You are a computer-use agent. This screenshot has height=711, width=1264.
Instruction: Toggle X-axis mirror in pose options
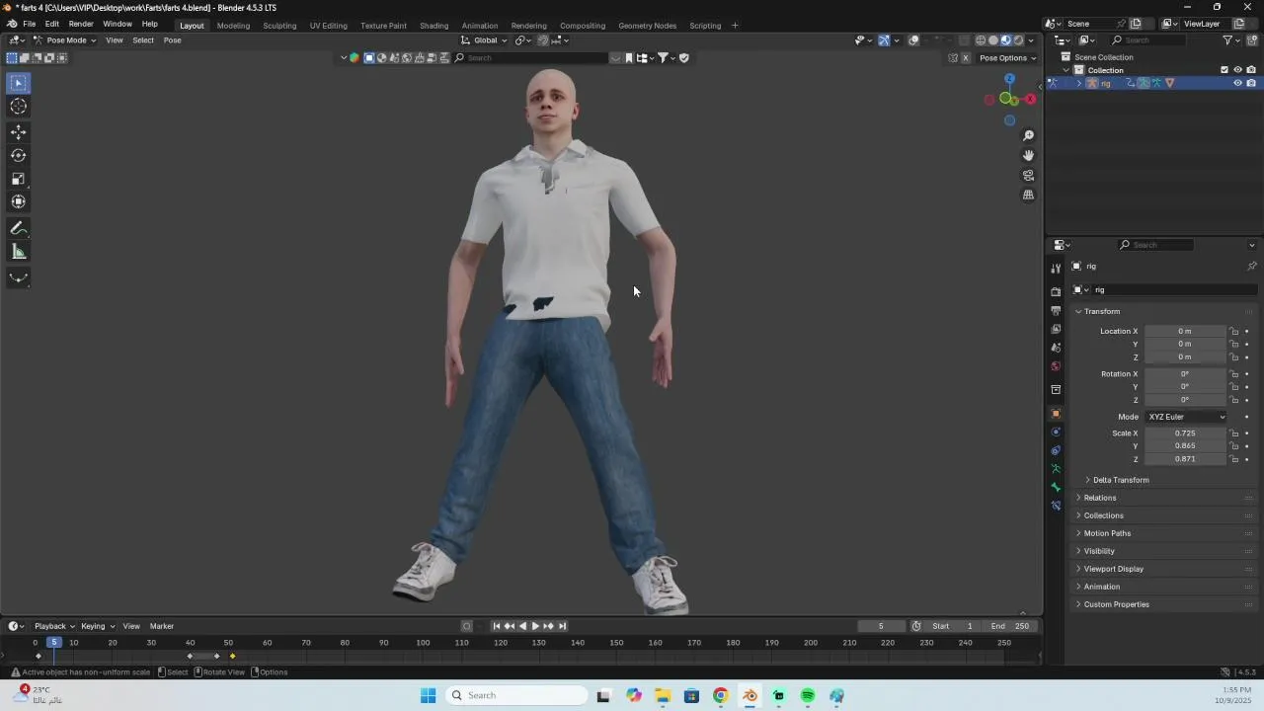coord(965,58)
